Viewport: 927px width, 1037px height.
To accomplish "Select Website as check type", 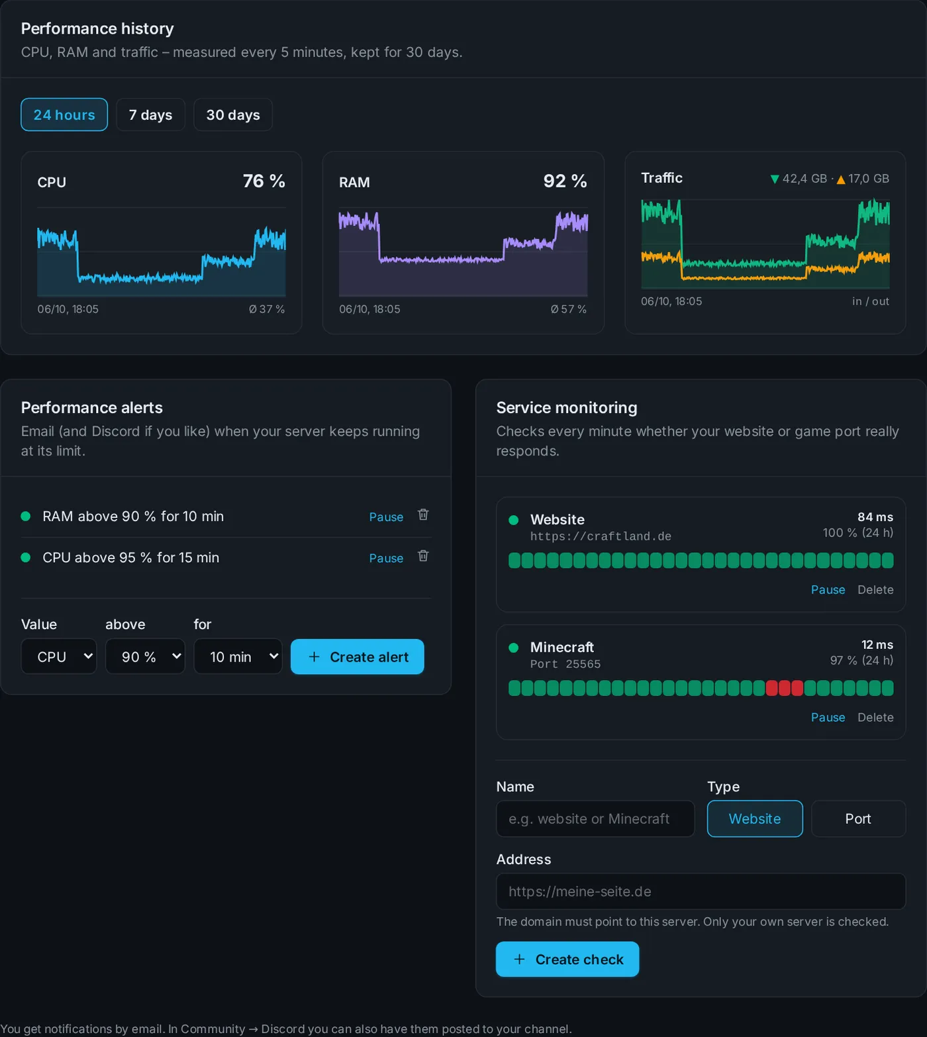I will [x=755, y=818].
